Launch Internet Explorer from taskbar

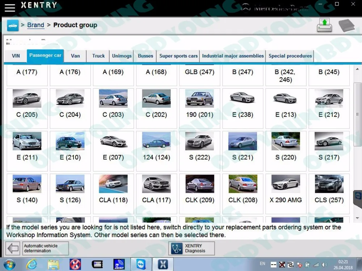coord(31,264)
